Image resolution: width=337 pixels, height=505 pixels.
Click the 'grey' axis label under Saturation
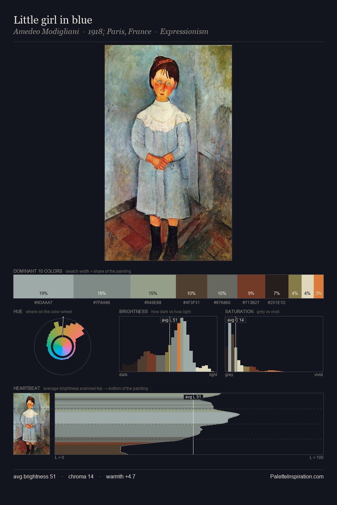coord(229,374)
